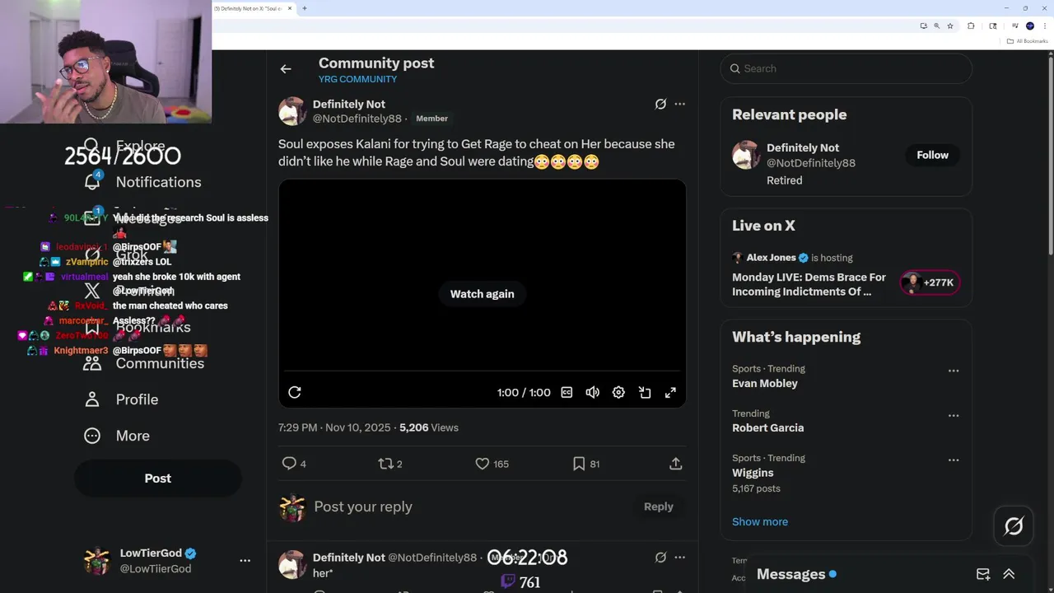The image size is (1054, 593).
Task: Open Grok icon on the her* reply
Action: (660, 558)
